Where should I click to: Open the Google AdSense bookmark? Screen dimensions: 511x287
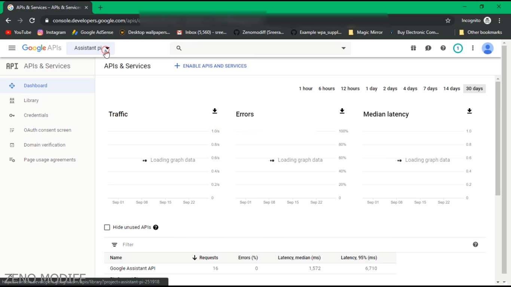click(x=92, y=32)
